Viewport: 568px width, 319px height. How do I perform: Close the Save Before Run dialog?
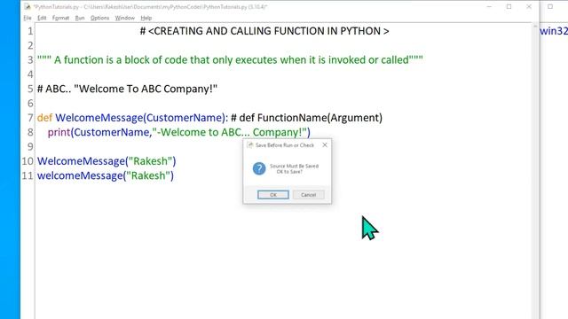[325, 145]
